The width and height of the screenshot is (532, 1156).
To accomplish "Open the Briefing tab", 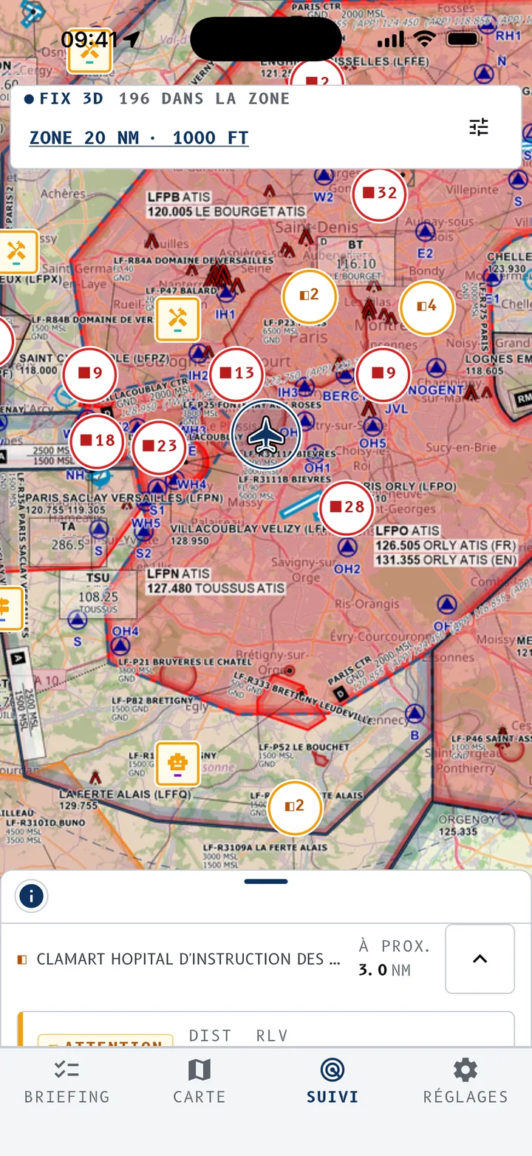I will click(66, 1082).
